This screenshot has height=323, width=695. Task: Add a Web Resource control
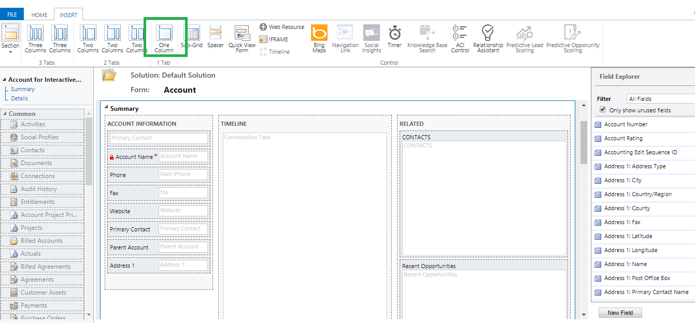pyautogui.click(x=282, y=27)
